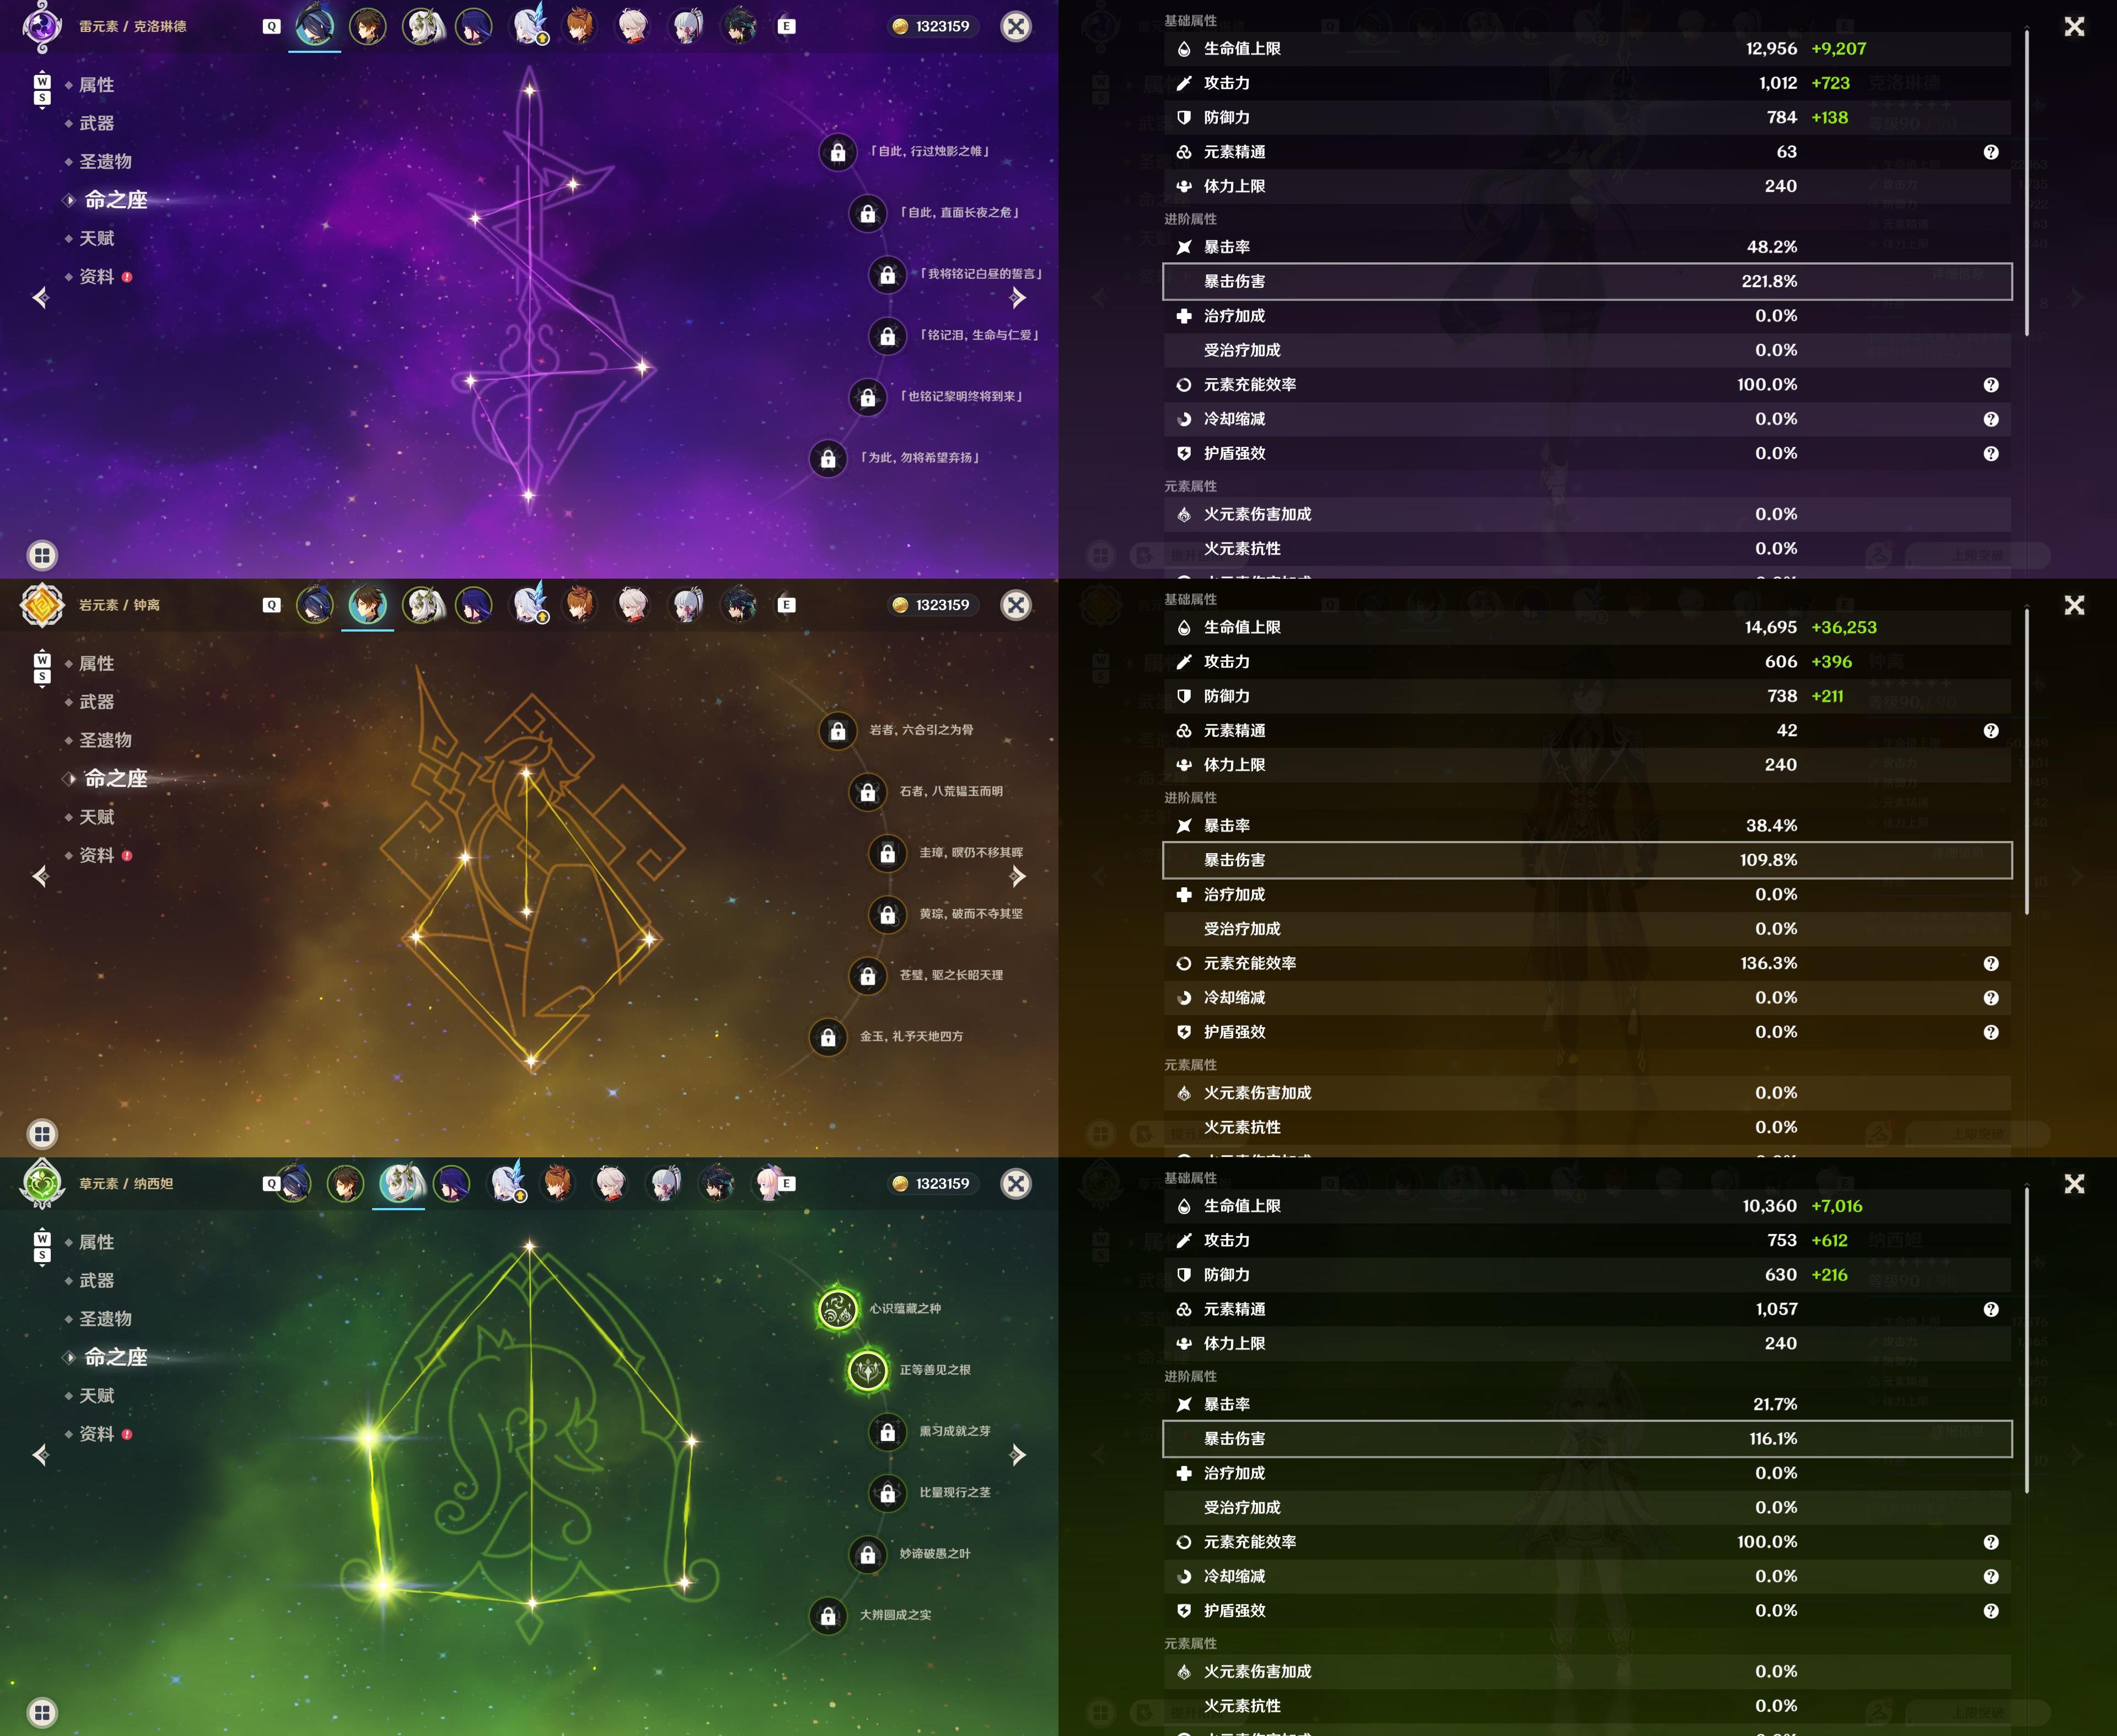This screenshot has height=1736, width=2117.
Task: Go to 资料 tab on Zhongli's screen
Action: coord(96,855)
